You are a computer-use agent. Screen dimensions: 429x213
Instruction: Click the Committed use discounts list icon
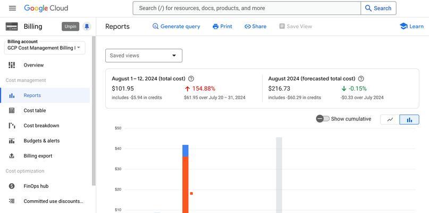click(12, 201)
